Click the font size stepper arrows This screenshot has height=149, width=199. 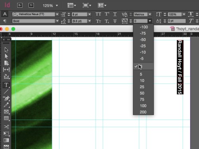point(69,14)
